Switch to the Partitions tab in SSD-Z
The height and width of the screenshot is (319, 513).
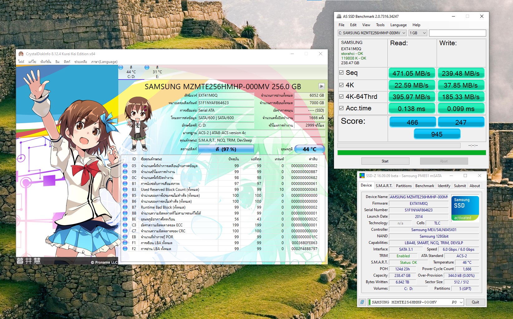[404, 186]
